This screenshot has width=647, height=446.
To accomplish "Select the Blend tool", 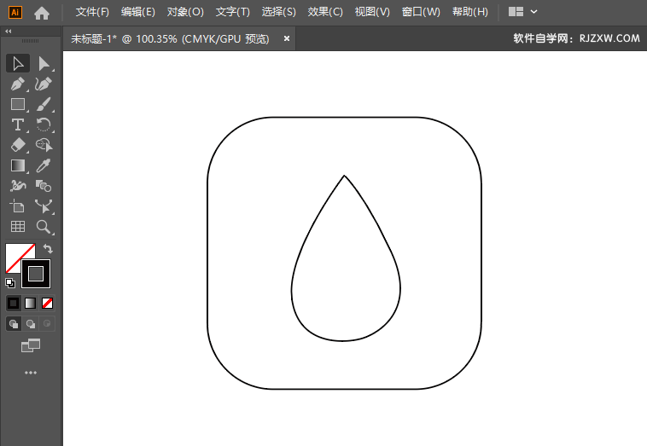I will click(x=44, y=186).
